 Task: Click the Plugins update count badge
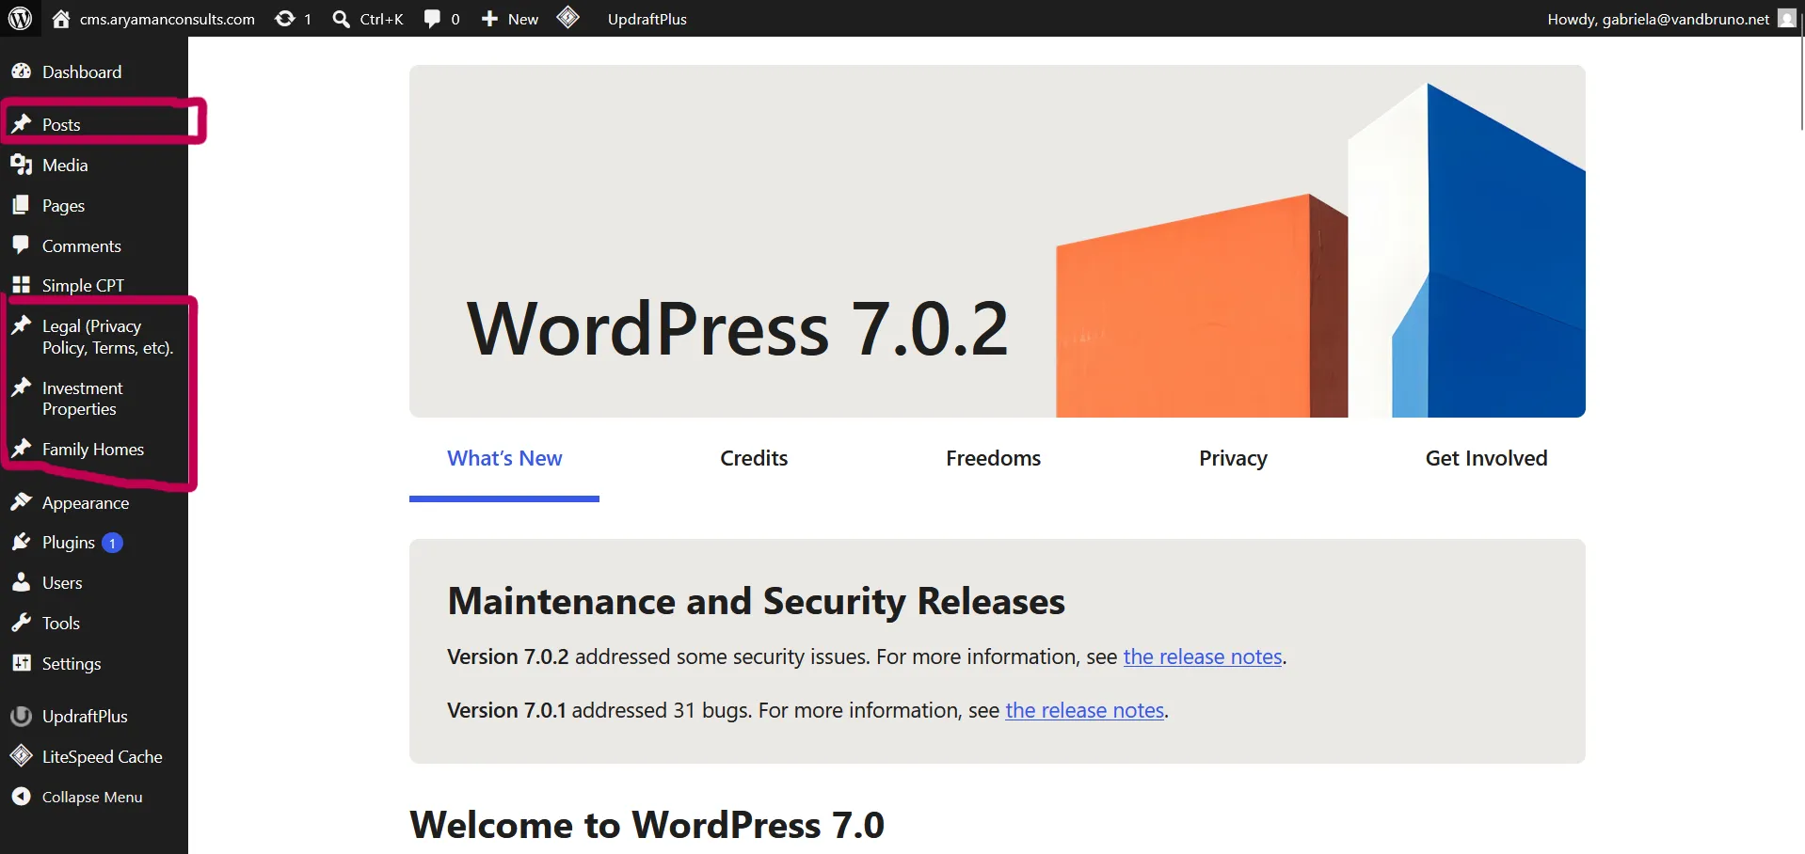pyautogui.click(x=112, y=543)
